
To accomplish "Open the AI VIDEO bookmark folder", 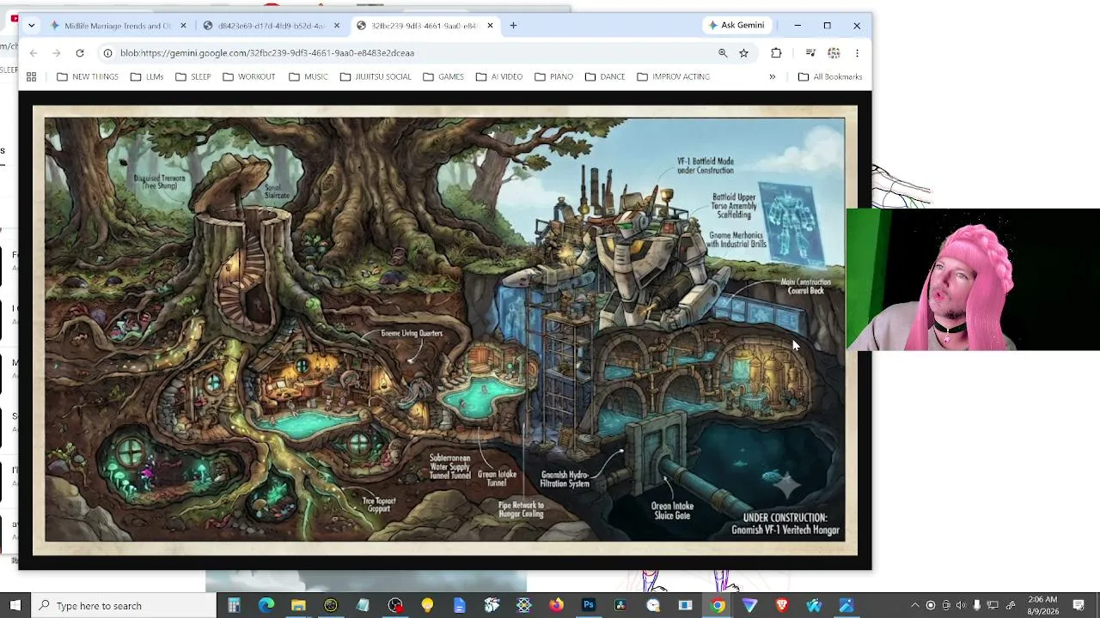I will click(499, 77).
